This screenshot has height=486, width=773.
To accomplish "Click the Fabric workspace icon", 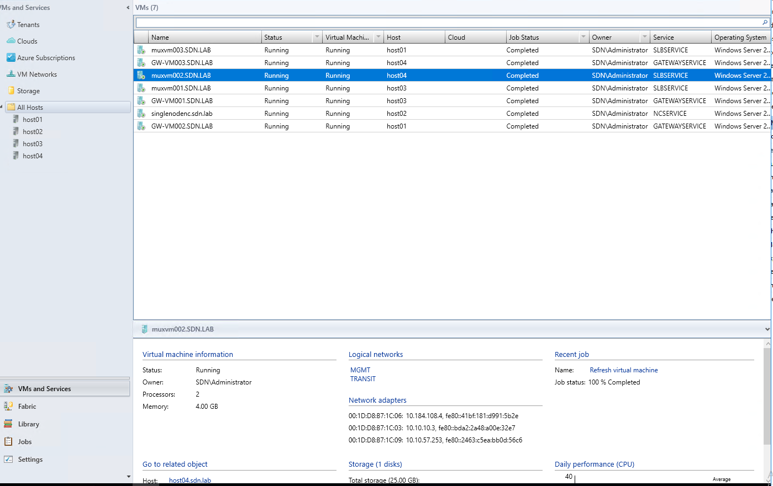I will 8,406.
